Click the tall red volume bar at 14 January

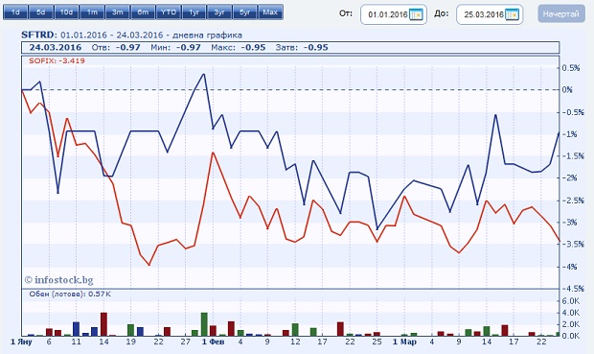pos(103,324)
